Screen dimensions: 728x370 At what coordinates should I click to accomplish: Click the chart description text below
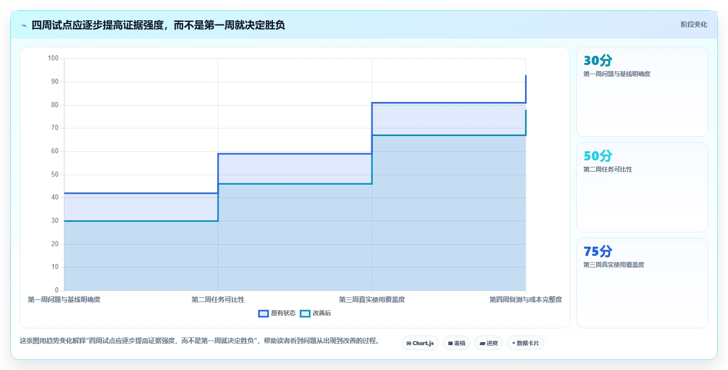coord(199,341)
